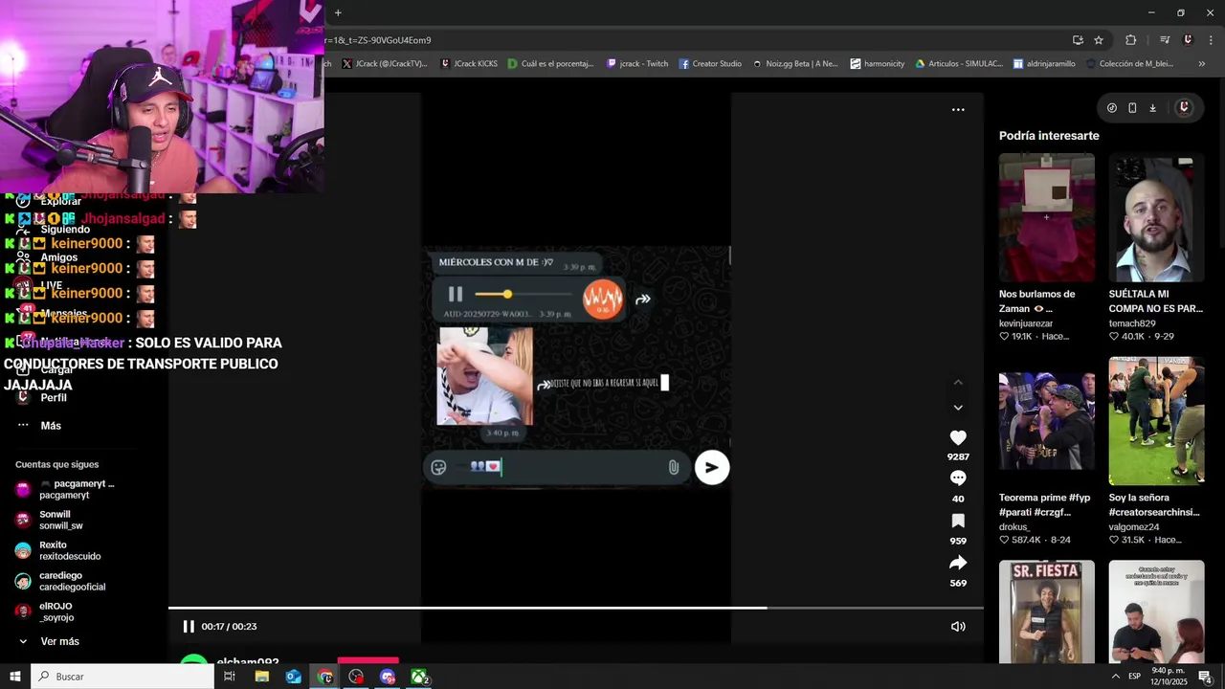Open the Chrome extensions puzzle icon
This screenshot has height=689, width=1225.
pyautogui.click(x=1130, y=40)
